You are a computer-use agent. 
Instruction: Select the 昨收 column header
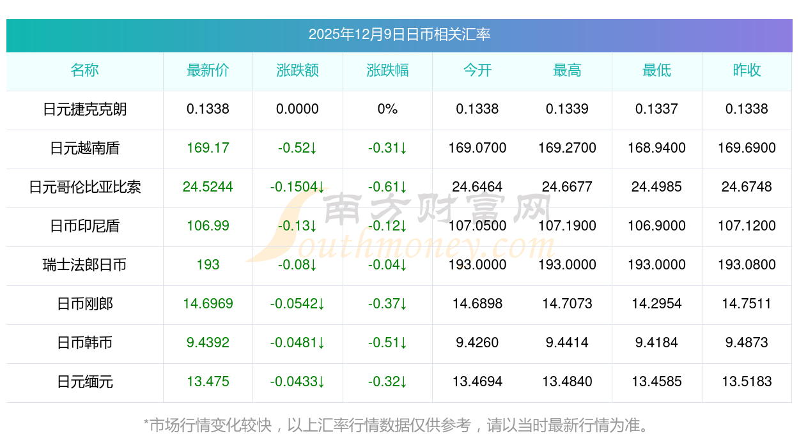point(747,70)
